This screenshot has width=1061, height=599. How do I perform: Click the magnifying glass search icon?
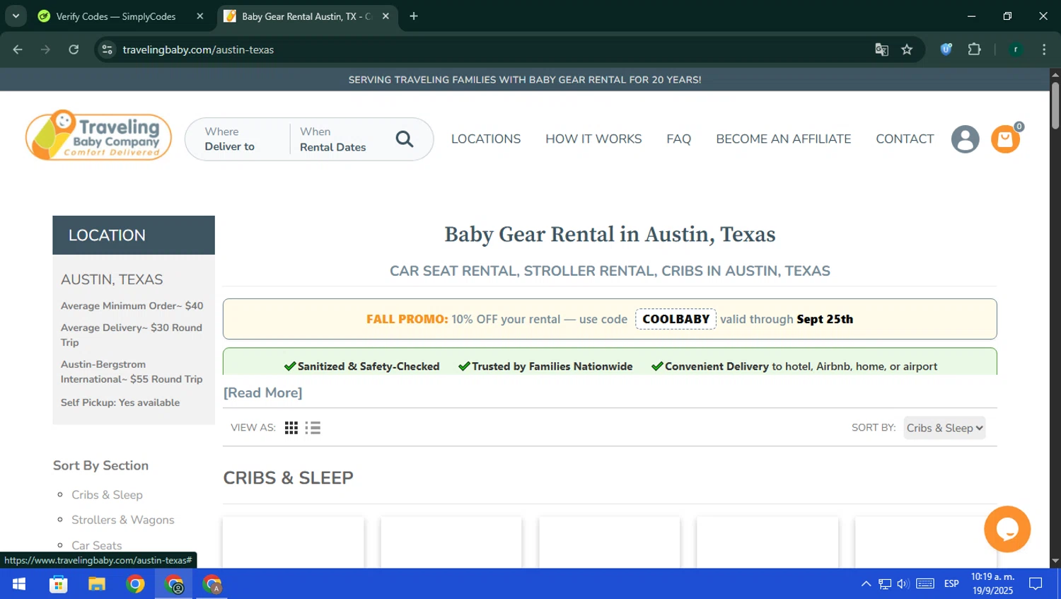click(x=405, y=139)
